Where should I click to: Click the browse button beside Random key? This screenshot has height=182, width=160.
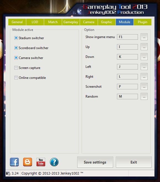coord(144,96)
